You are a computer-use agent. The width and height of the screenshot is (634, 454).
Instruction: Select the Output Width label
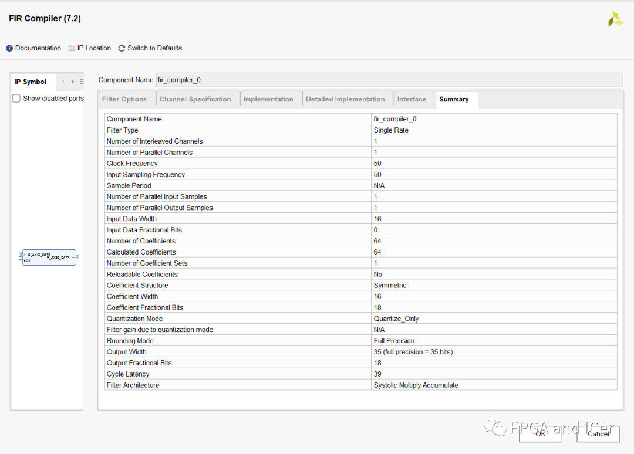(x=127, y=352)
